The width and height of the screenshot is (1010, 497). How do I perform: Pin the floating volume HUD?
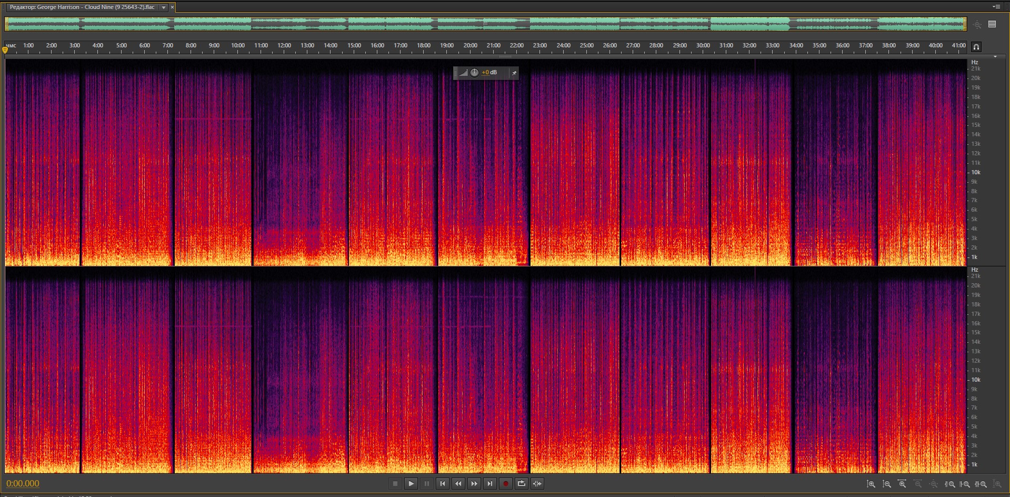pos(514,73)
